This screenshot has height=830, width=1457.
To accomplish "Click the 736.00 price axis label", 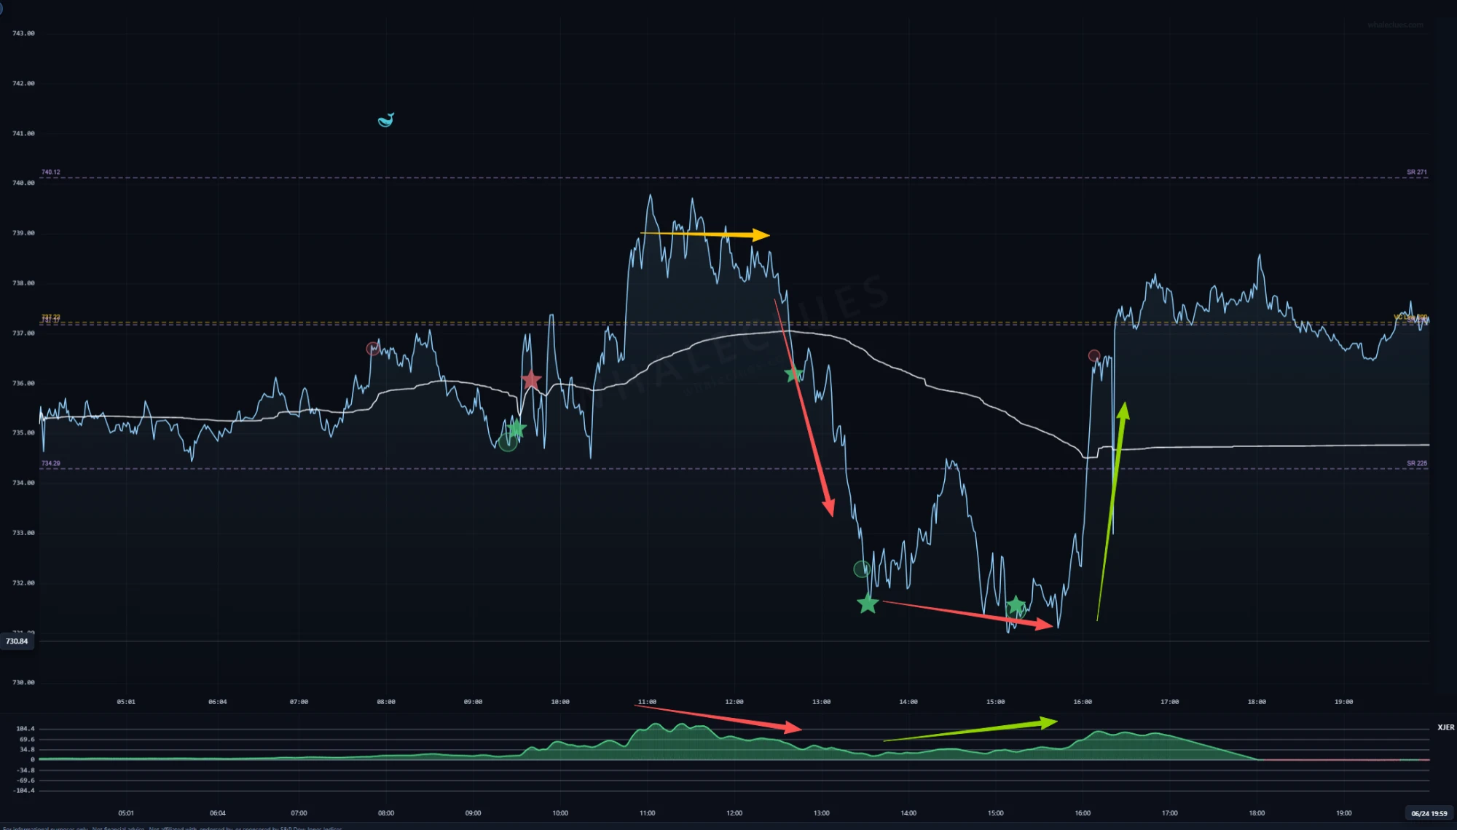I will pyautogui.click(x=23, y=383).
